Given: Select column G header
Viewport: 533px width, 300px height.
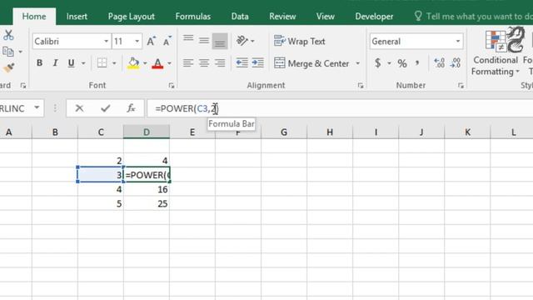Looking at the screenshot, I should (x=284, y=132).
